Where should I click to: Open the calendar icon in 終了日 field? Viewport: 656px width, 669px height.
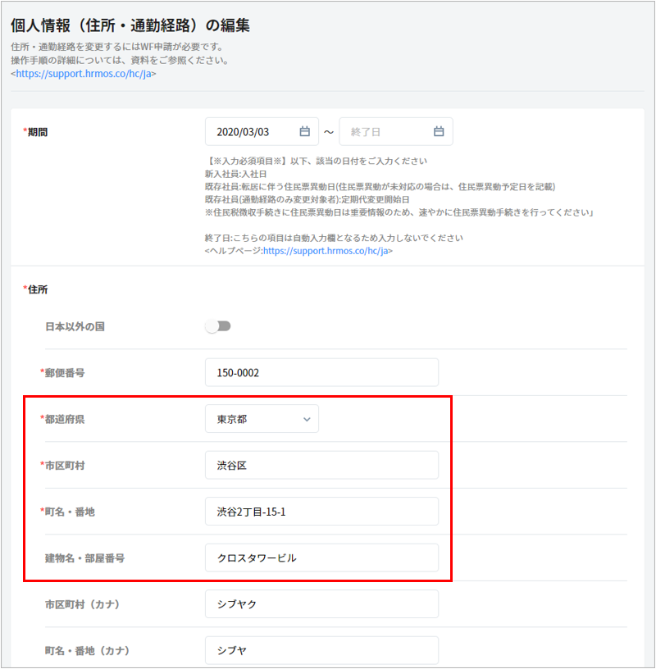point(439,132)
